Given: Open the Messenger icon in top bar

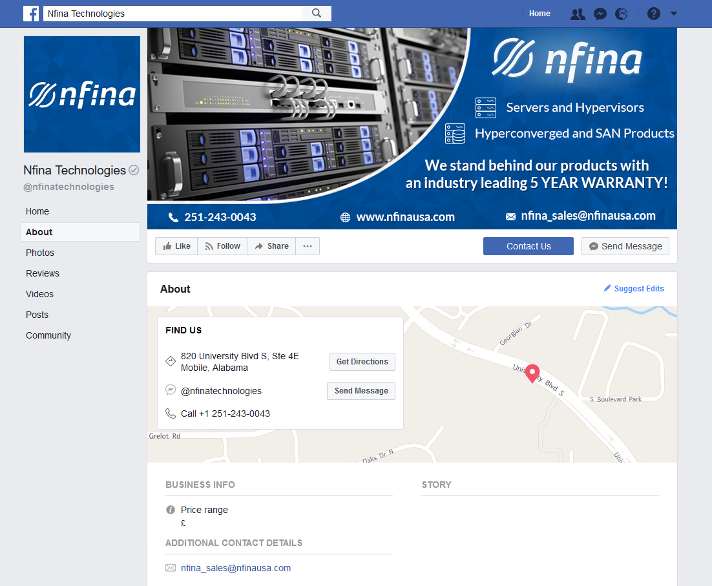Looking at the screenshot, I should click(600, 14).
